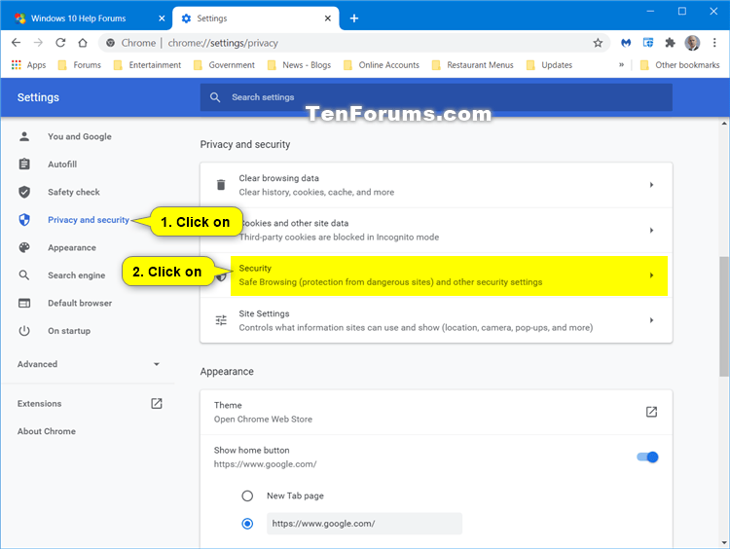Click the You and Google person icon
Image resolution: width=730 pixels, height=549 pixels.
click(24, 136)
